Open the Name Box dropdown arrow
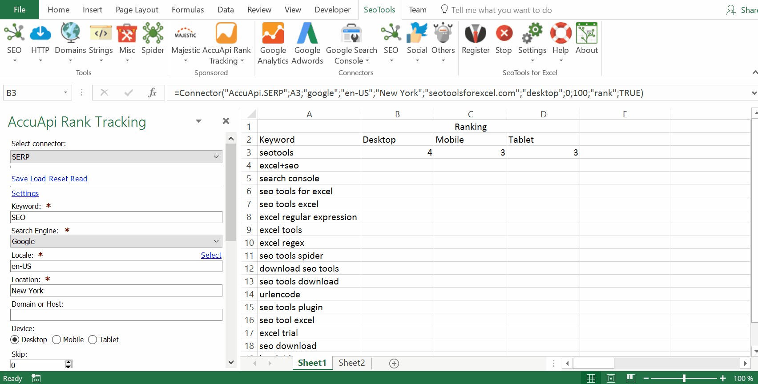The width and height of the screenshot is (758, 384). (x=65, y=92)
